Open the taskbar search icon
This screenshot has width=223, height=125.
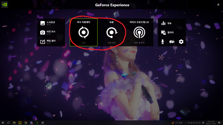(x=8, y=123)
